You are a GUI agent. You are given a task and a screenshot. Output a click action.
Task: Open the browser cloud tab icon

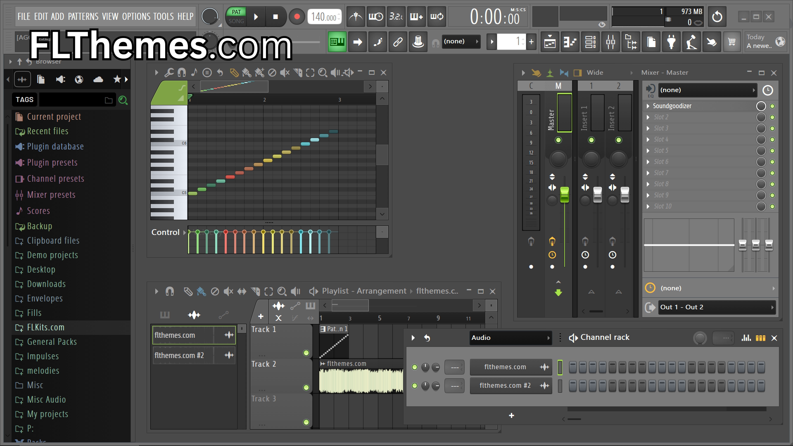[98, 79]
